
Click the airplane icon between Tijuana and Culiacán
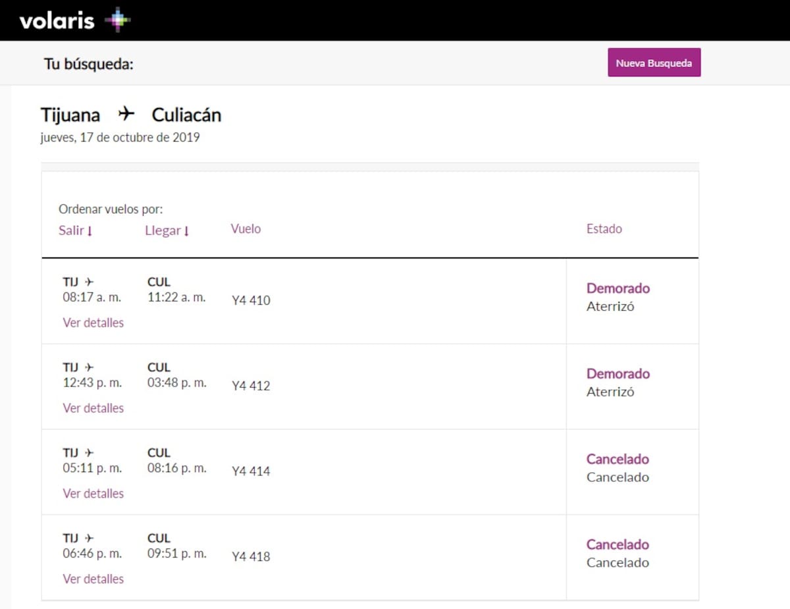[x=126, y=115]
